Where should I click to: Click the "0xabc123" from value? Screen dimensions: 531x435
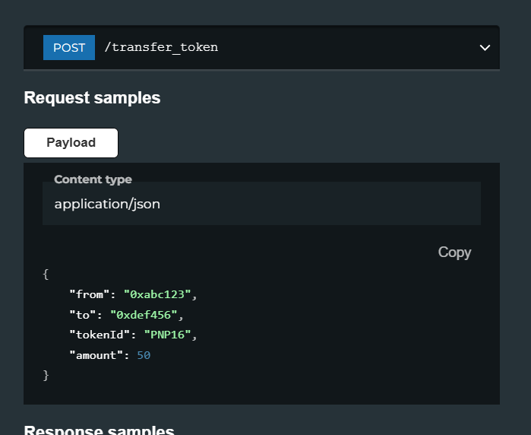[157, 294]
